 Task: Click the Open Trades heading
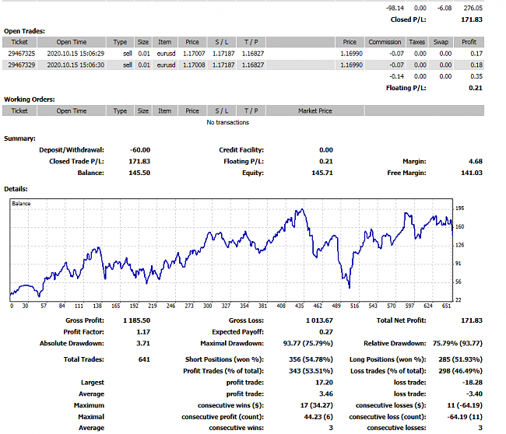(24, 31)
